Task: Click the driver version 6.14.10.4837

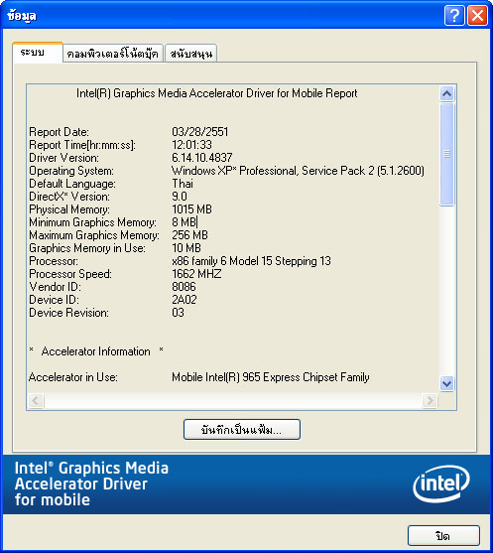Action: coord(202,158)
